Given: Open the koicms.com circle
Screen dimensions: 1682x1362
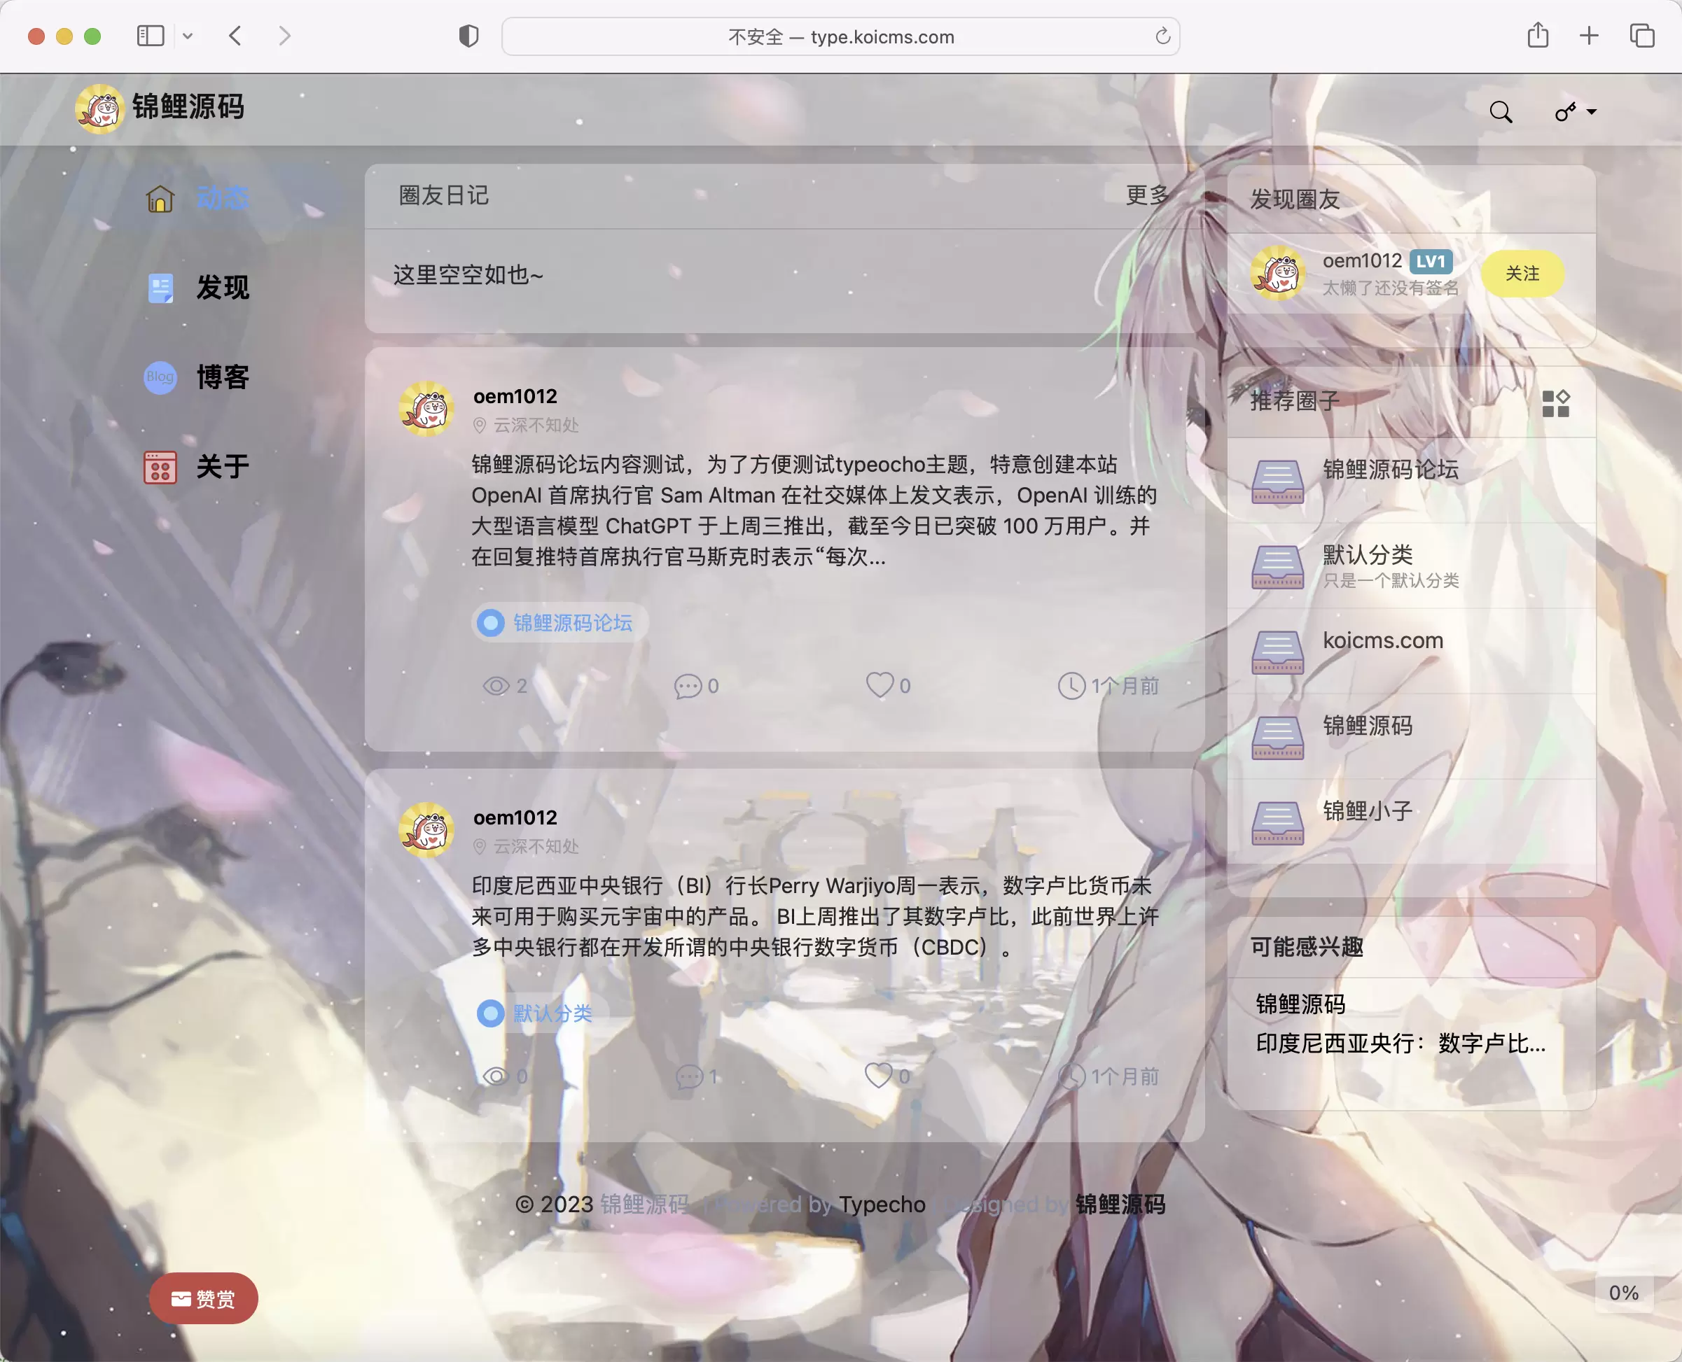Looking at the screenshot, I should pyautogui.click(x=1382, y=640).
